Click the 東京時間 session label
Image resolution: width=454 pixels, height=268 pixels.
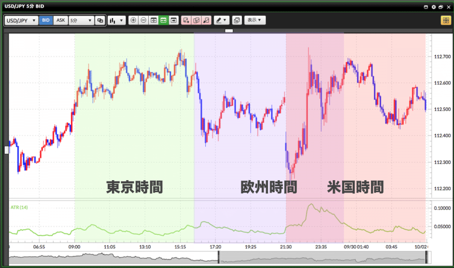(x=135, y=187)
